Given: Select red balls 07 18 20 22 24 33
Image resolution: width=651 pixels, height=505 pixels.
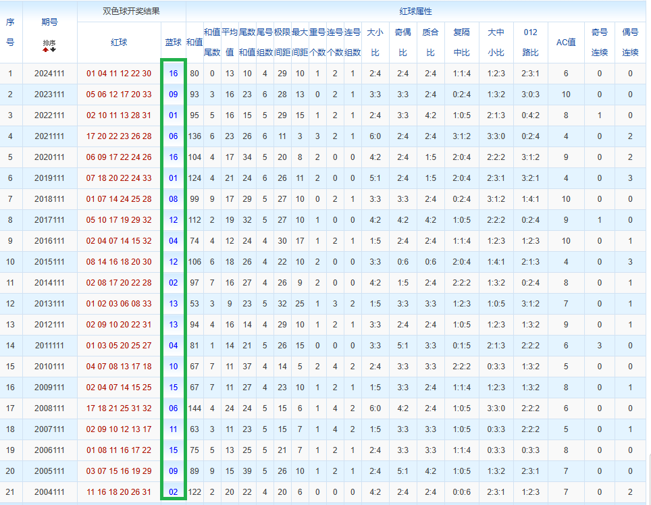Looking at the screenshot, I should pyautogui.click(x=119, y=178).
